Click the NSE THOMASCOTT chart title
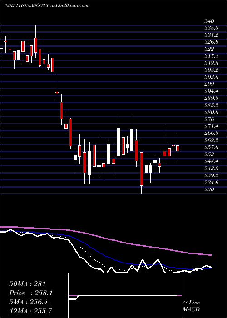The height and width of the screenshot is (318, 227). click(46, 5)
